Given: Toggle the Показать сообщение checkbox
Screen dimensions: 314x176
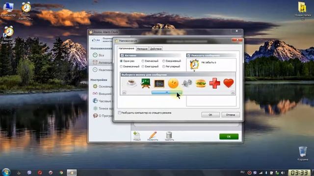Looking at the screenshot, I should tap(188, 55).
